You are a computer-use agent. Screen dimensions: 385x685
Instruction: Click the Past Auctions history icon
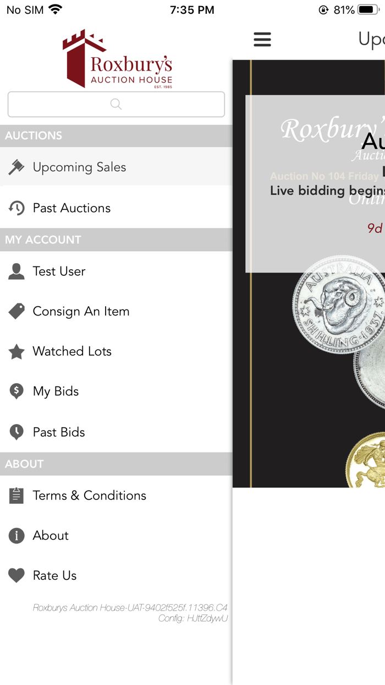point(16,207)
